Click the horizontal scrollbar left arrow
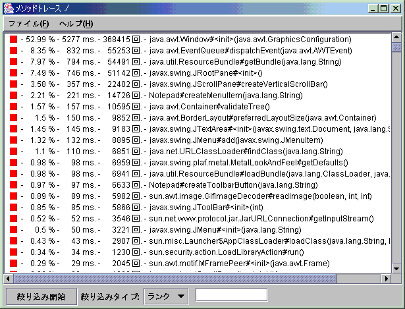Image resolution: width=405 pixels, height=309 pixels. coord(9,279)
